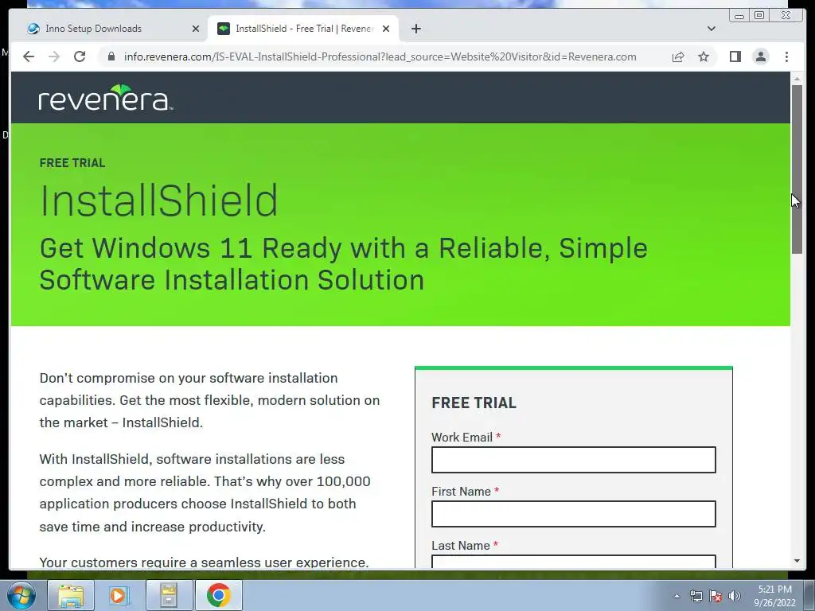Show hidden system tray icons

click(x=677, y=596)
